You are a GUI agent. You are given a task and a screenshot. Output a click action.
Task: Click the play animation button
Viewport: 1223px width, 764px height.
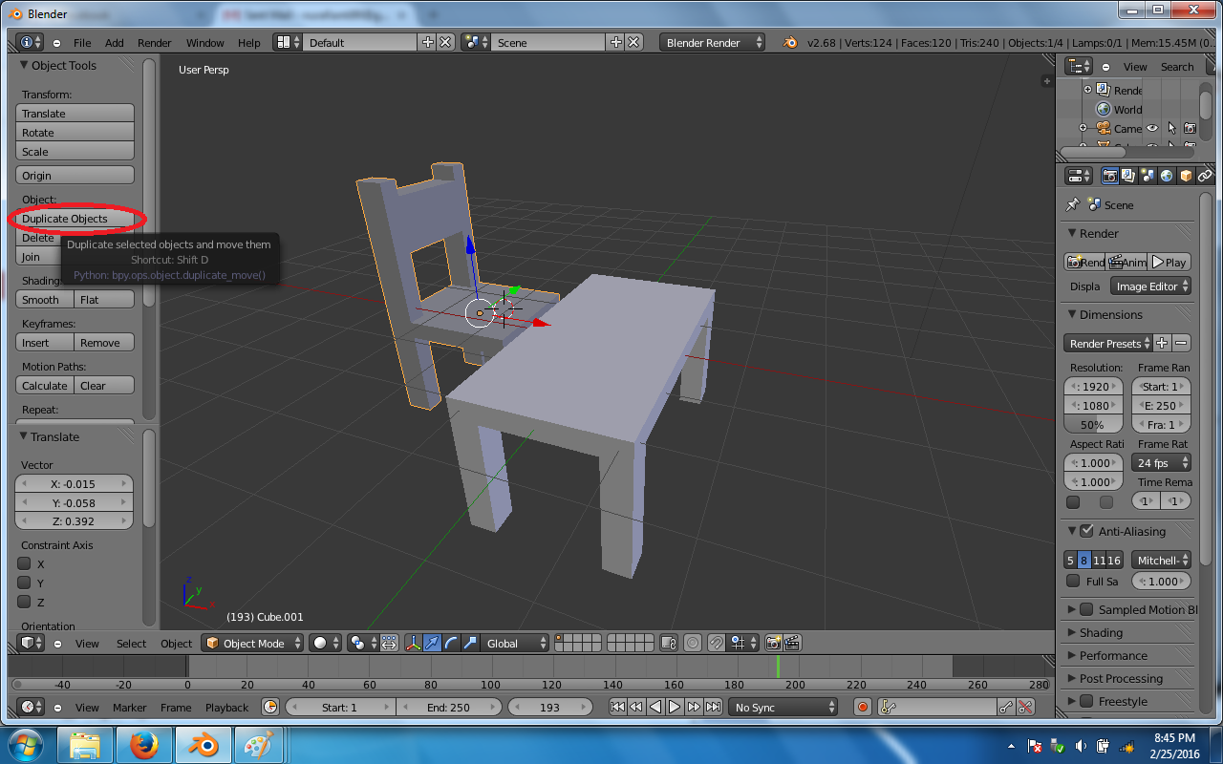coord(675,707)
